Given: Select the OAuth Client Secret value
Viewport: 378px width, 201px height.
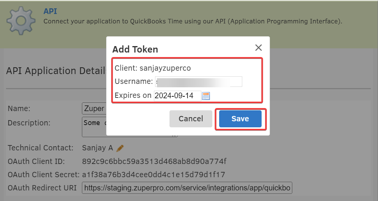Looking at the screenshot, I should [x=154, y=174].
